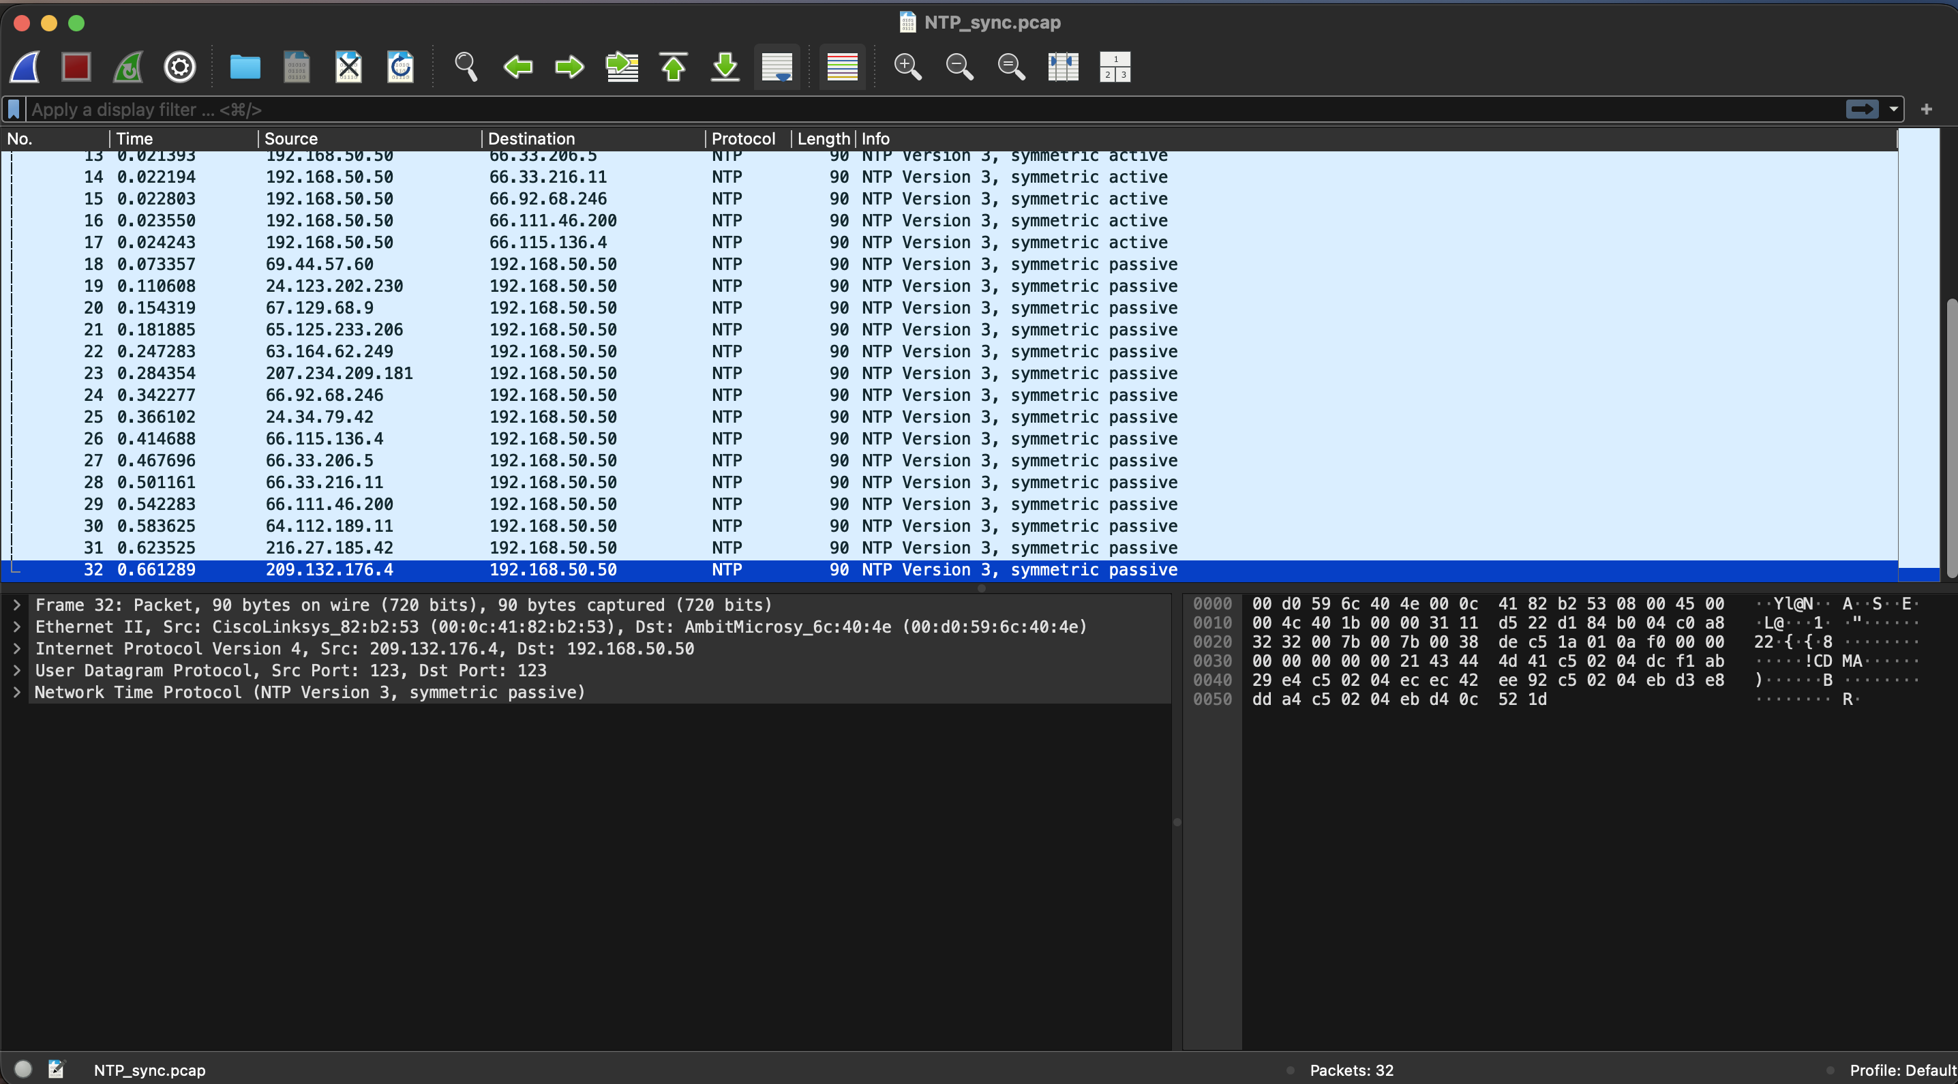The width and height of the screenshot is (1958, 1084).
Task: Toggle packet colorization rules
Action: [x=842, y=67]
